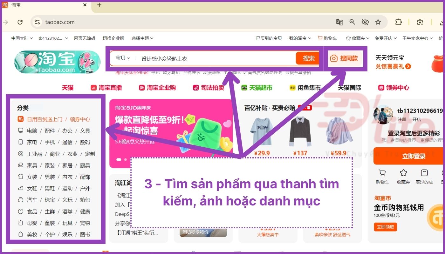This screenshot has width=445, height=254.
Task: Open 日用百货送上门 hot category link
Action: pyautogui.click(x=44, y=119)
